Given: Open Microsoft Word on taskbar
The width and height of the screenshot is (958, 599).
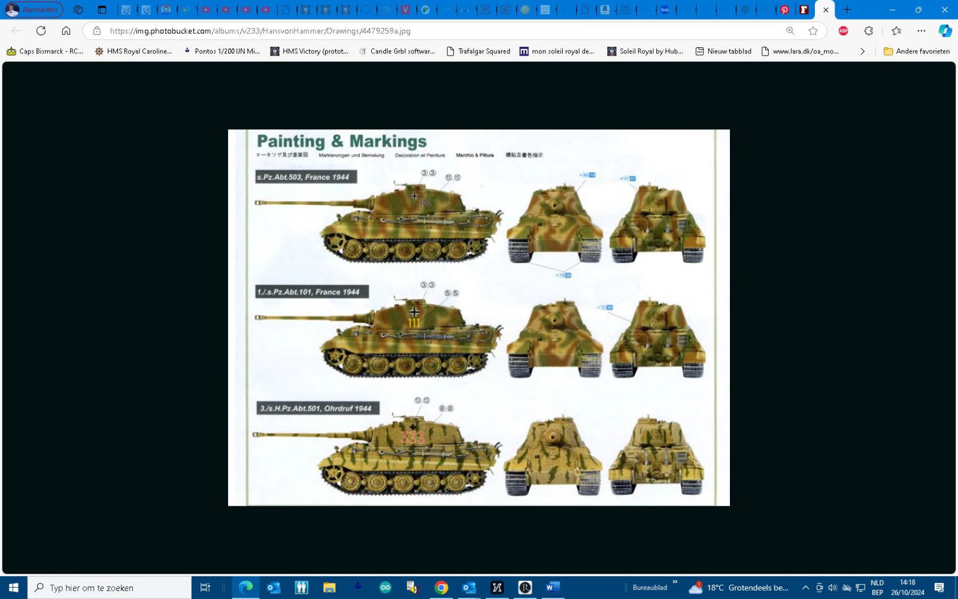Looking at the screenshot, I should pos(553,588).
